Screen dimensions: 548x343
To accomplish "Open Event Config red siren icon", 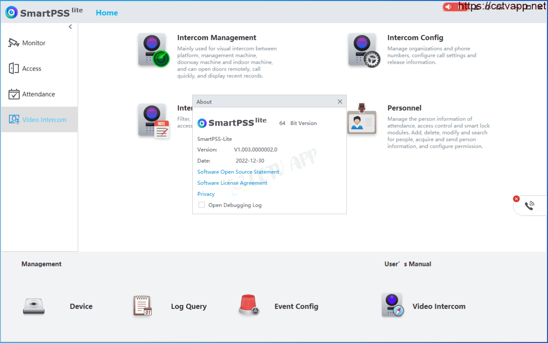I will [249, 305].
